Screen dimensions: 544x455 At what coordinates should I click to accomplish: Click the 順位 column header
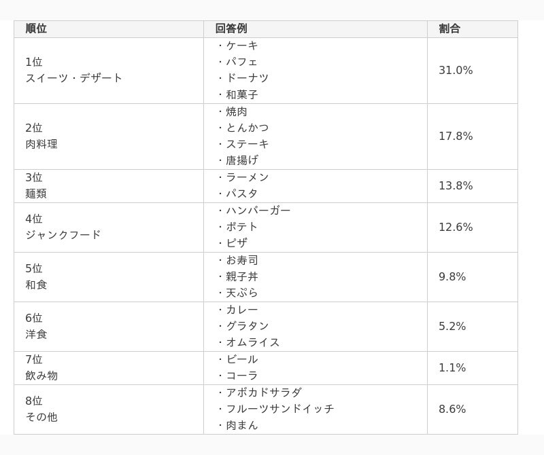[x=36, y=29]
